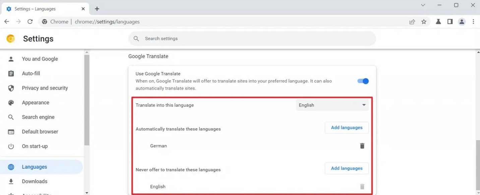Turn off Use Google Translate switch
The height and width of the screenshot is (195, 480).
[363, 81]
